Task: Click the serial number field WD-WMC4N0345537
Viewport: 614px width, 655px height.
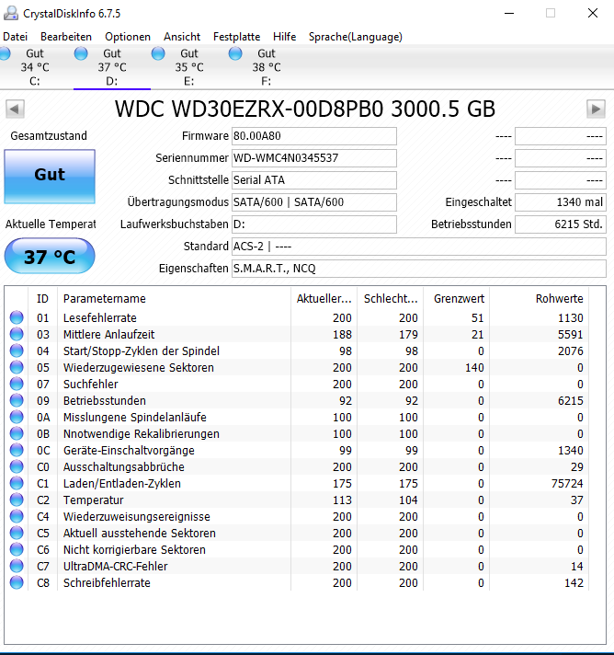Action: [313, 158]
